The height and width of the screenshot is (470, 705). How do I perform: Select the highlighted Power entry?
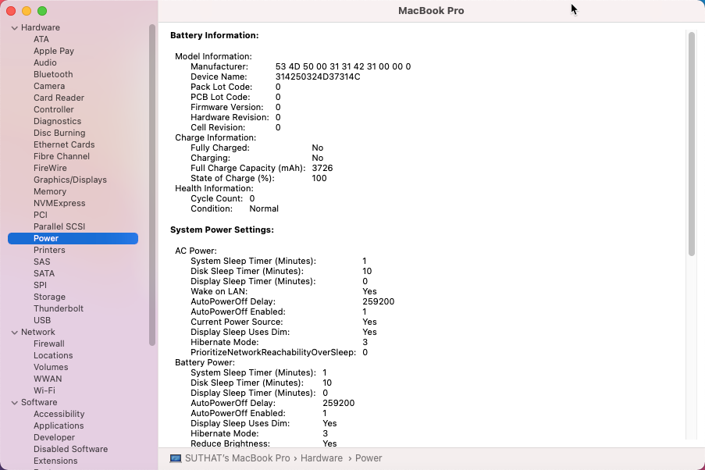[73, 238]
